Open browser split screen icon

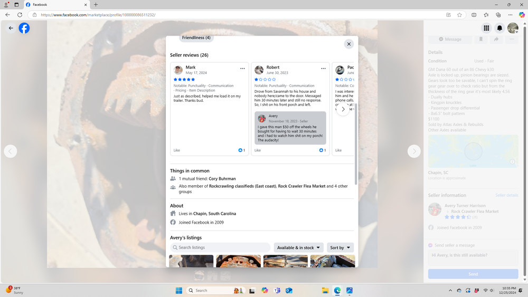(474, 15)
